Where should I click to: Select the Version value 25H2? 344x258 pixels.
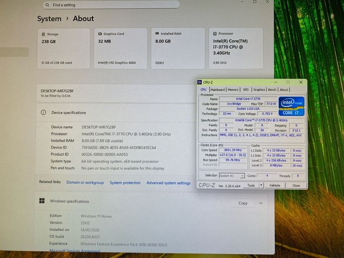[85, 223]
